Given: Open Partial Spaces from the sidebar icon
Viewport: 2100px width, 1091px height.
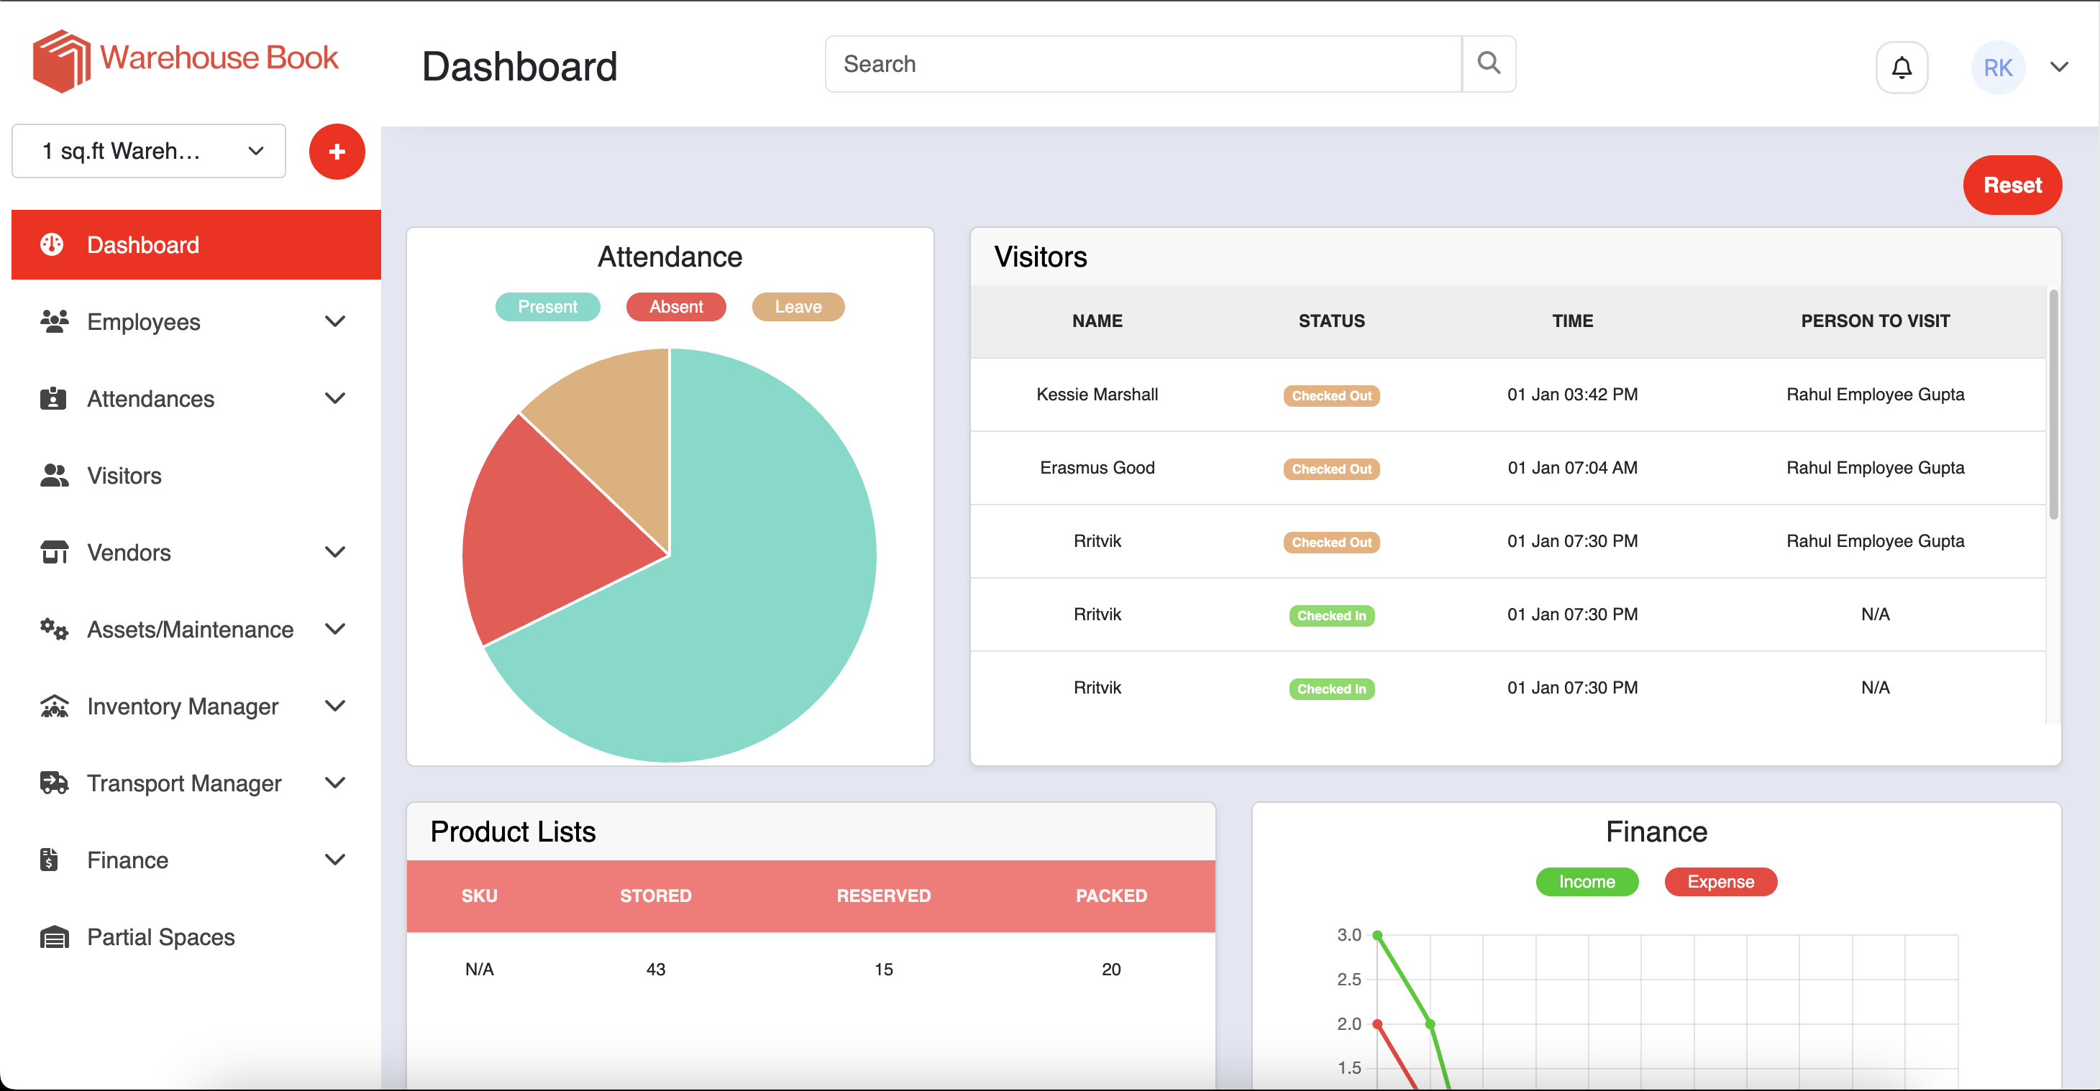Looking at the screenshot, I should pyautogui.click(x=54, y=937).
